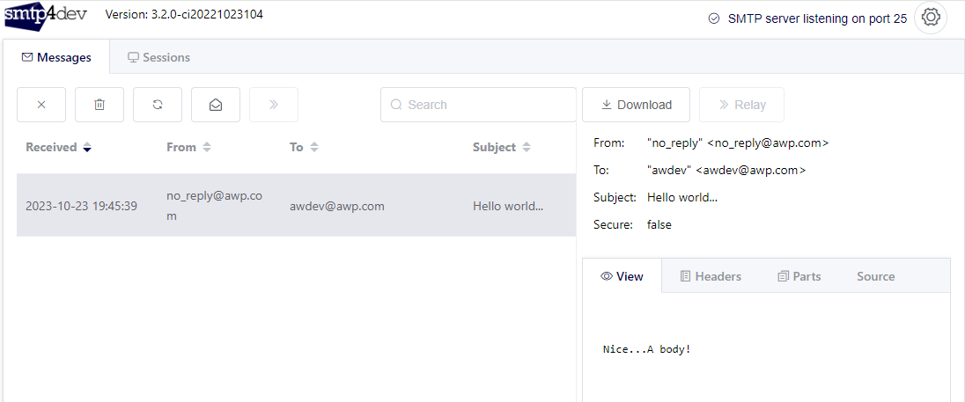
Task: Open the Parts tab
Action: (x=799, y=276)
